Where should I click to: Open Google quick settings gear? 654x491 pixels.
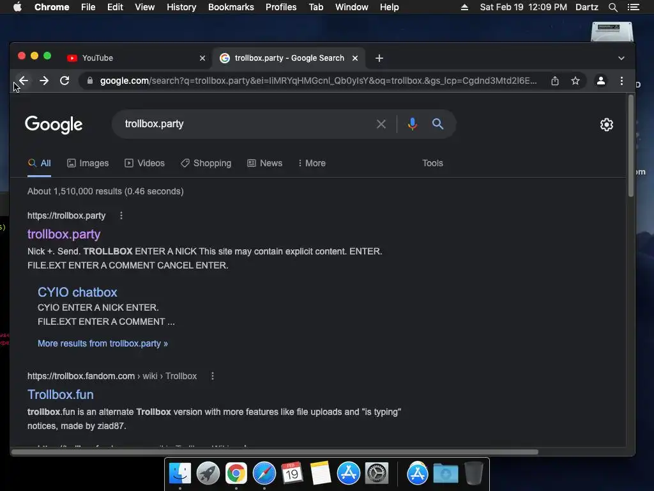[607, 125]
